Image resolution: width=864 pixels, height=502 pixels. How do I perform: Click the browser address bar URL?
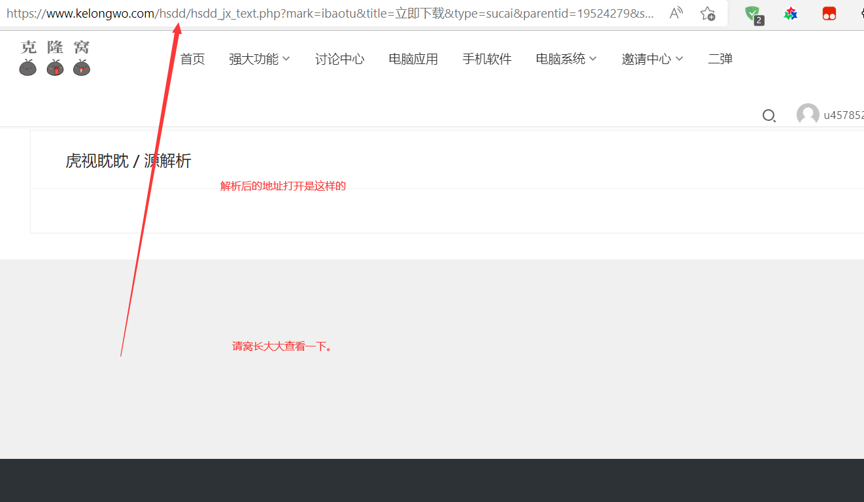(x=330, y=13)
